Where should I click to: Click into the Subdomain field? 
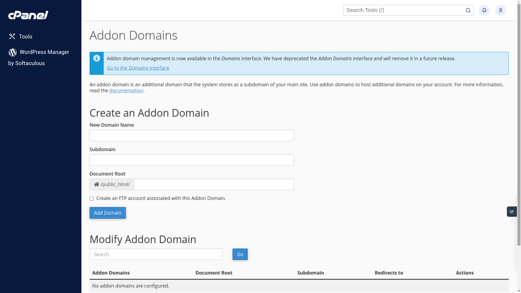click(192, 160)
